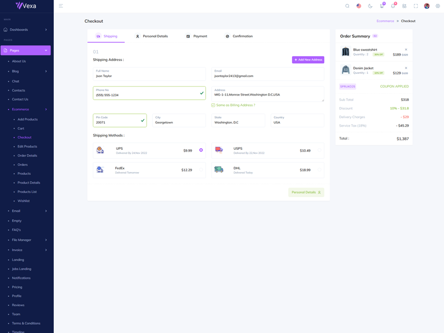444x333 pixels.
Task: Click the Full Name input field
Action: pyautogui.click(x=149, y=76)
